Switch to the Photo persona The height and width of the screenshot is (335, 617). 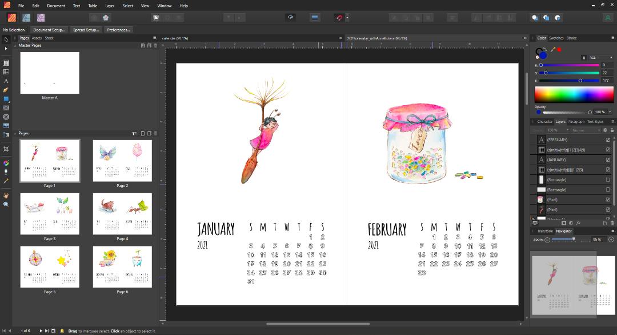click(41, 18)
